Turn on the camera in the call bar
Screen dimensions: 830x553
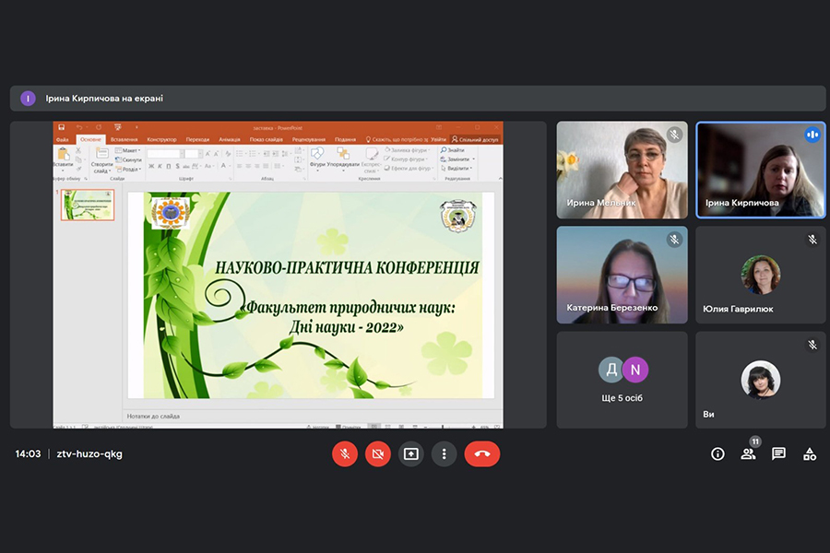click(378, 454)
